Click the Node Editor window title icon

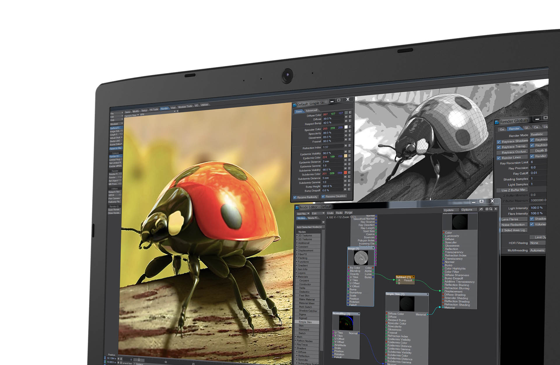coord(297,207)
